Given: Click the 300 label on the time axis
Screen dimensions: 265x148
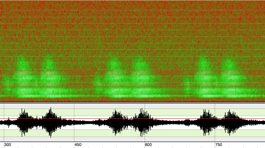Looking at the screenshot, I should (8, 145).
